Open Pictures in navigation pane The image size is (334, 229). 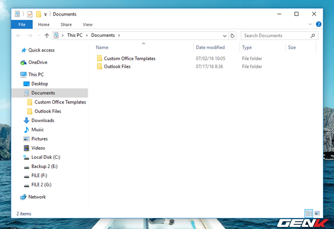pos(40,139)
